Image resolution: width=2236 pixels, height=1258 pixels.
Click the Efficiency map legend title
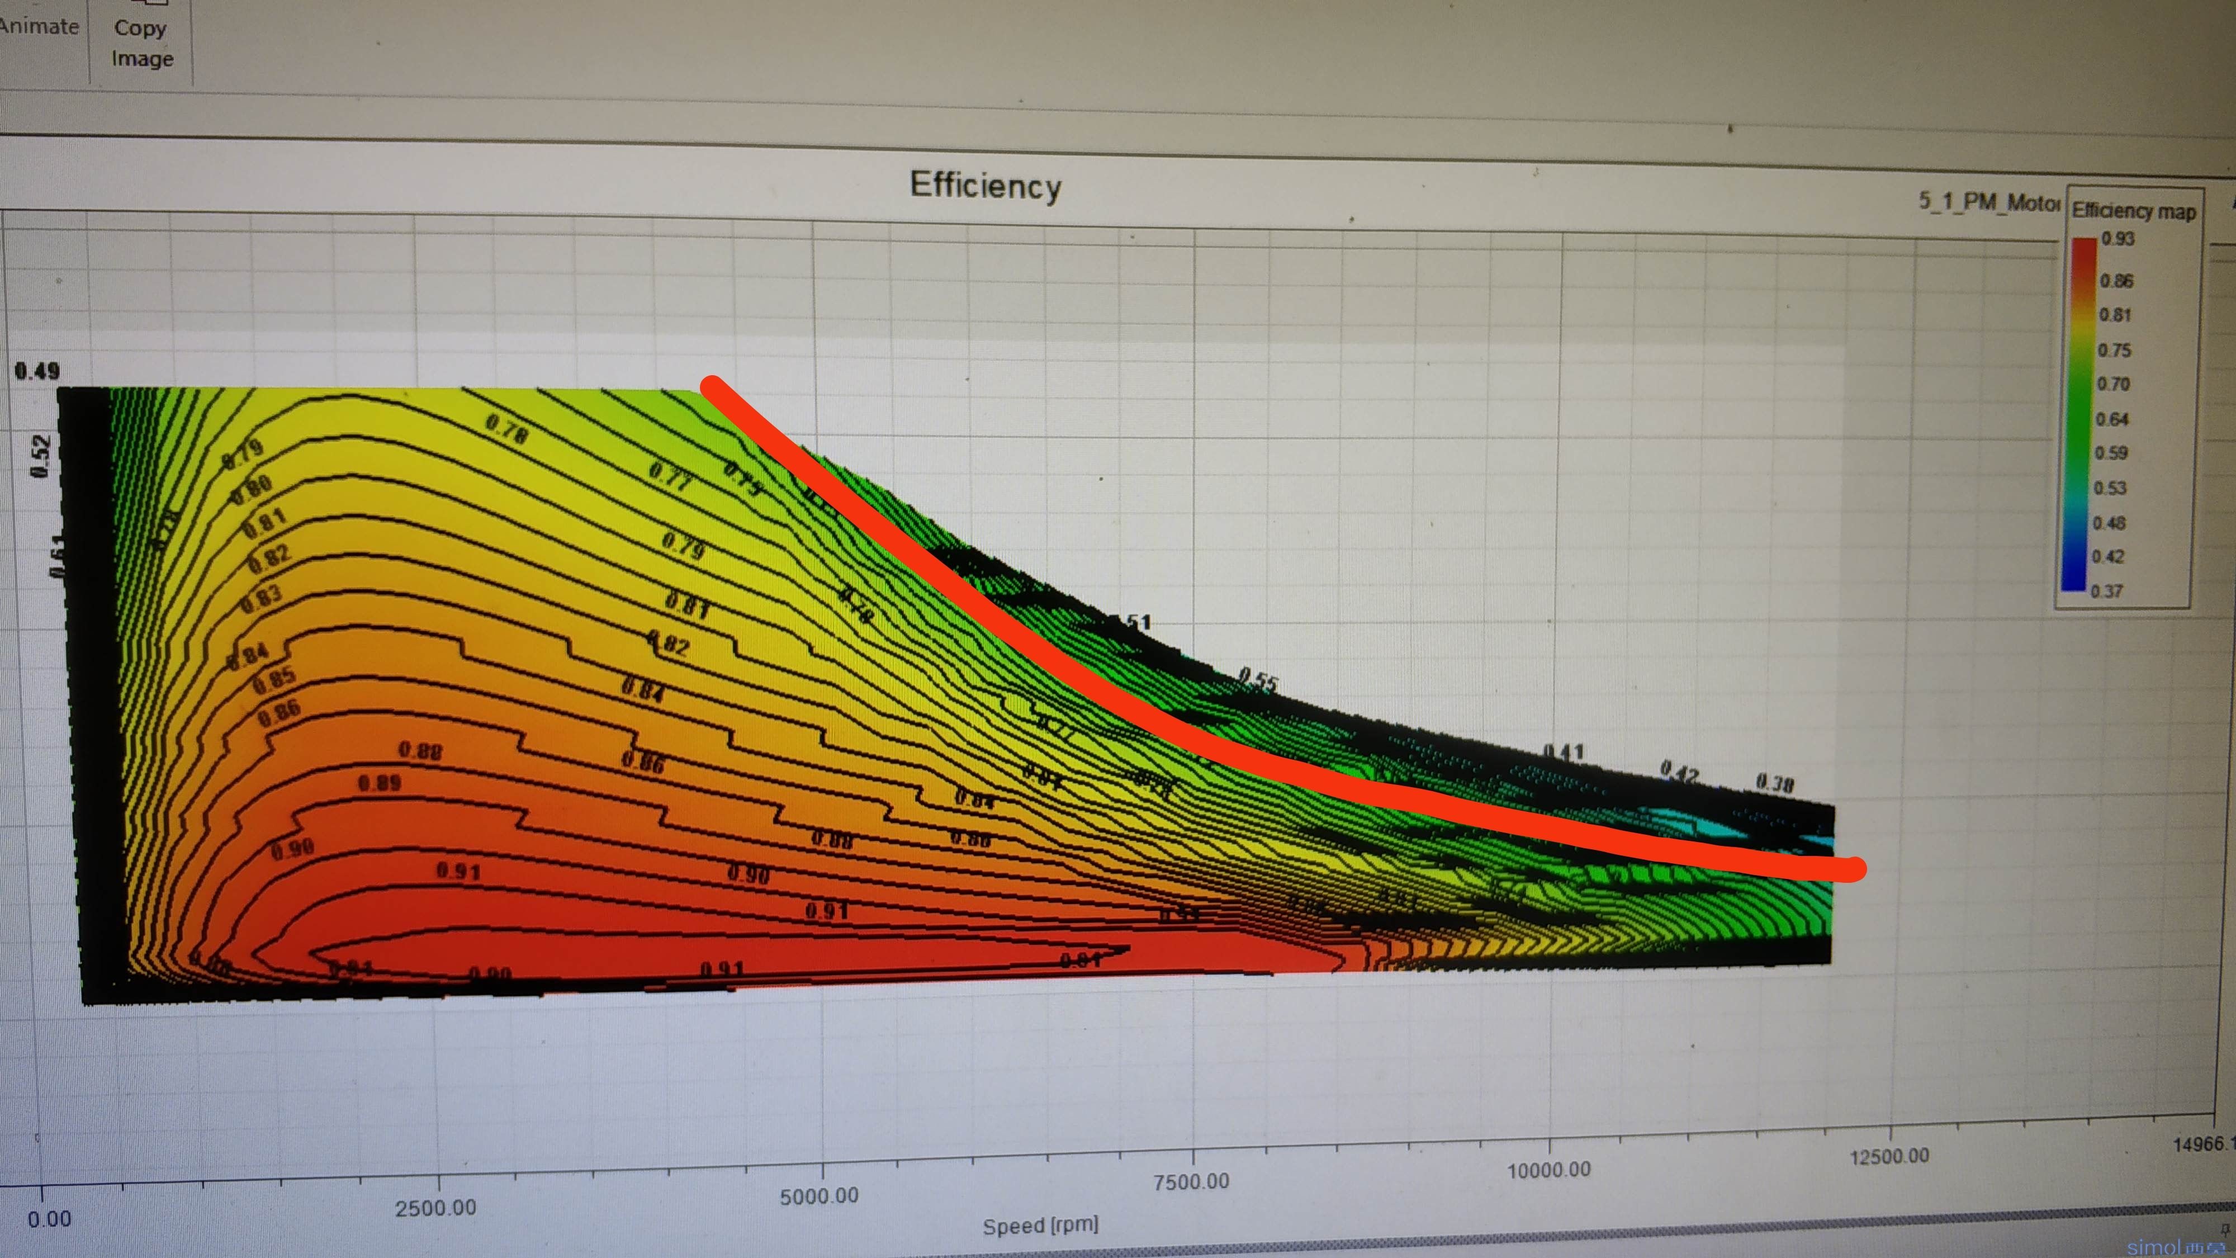pyautogui.click(x=2134, y=211)
